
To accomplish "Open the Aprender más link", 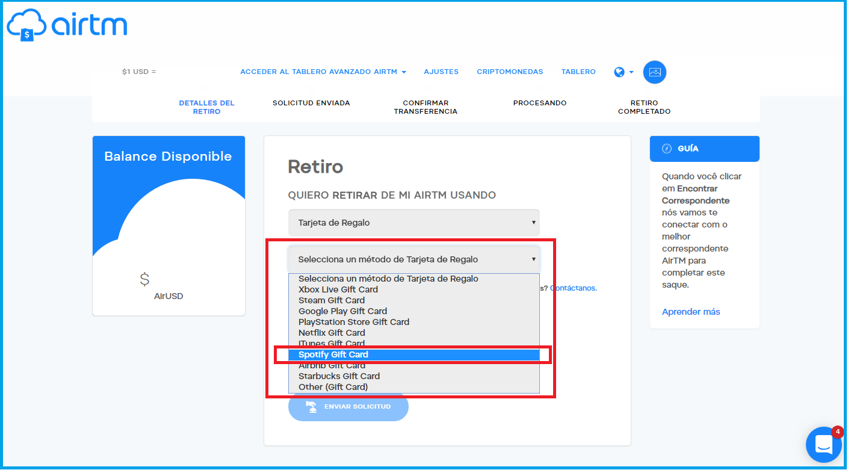I will click(x=691, y=312).
